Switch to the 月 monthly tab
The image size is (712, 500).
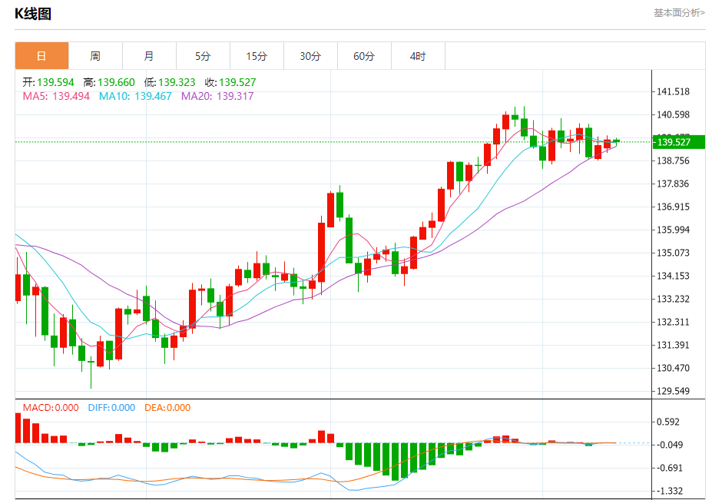coord(149,56)
